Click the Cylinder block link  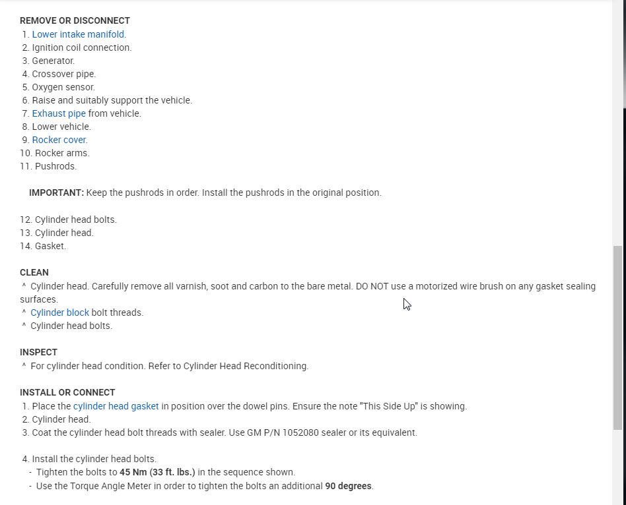[59, 312]
